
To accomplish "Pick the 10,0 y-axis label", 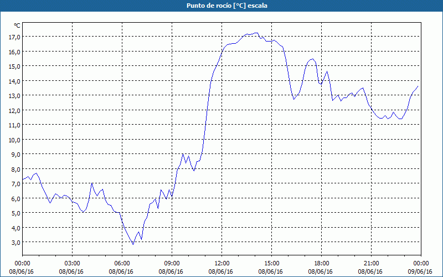I will coord(14,140).
